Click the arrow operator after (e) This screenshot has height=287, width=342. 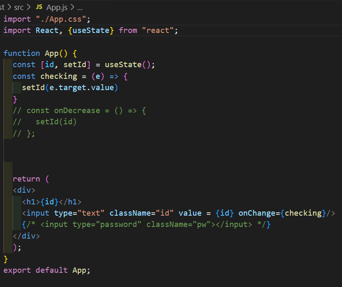[114, 76]
